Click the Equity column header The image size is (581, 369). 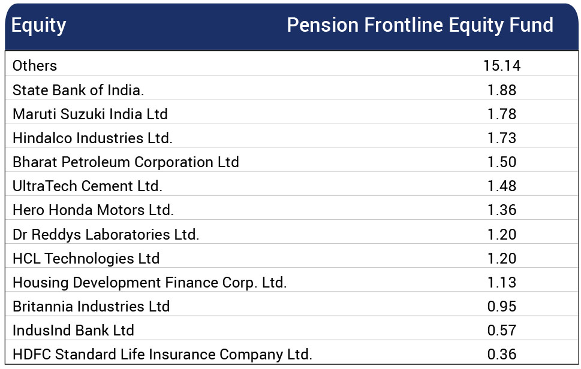pos(38,26)
